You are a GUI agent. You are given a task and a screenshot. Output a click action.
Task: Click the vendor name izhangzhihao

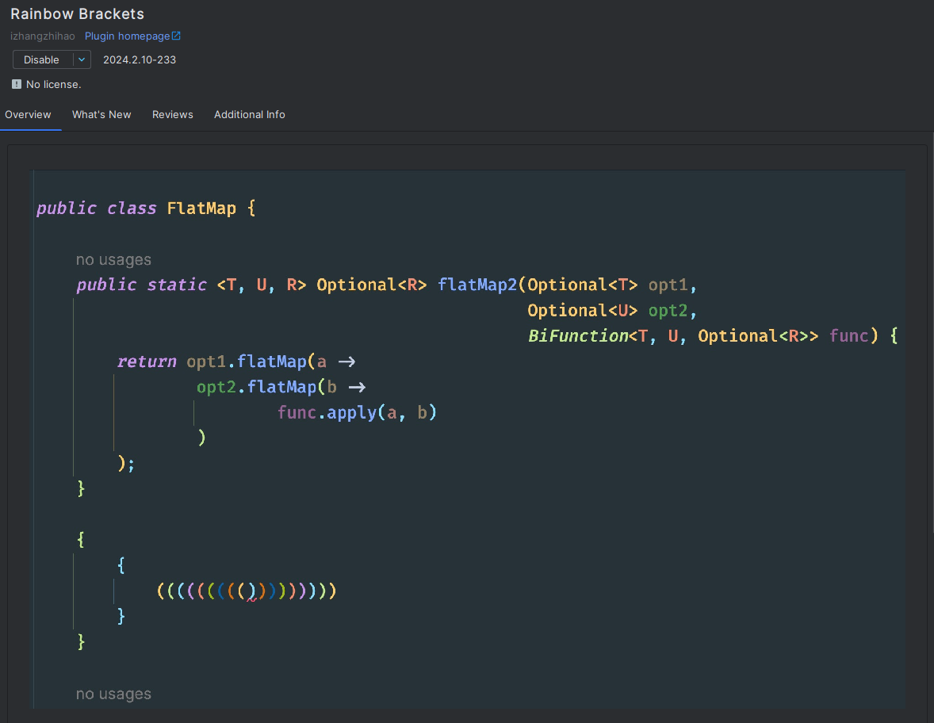(43, 36)
